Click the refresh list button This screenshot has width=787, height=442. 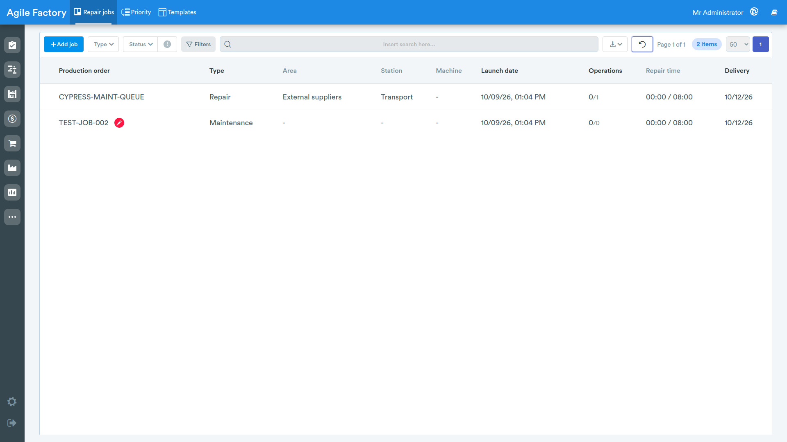[x=642, y=44]
